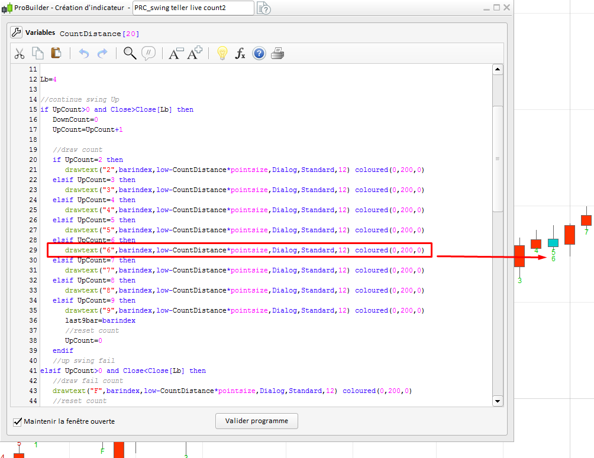Image resolution: width=594 pixels, height=458 pixels.
Task: Click the line Lb=4
Action: (x=49, y=80)
